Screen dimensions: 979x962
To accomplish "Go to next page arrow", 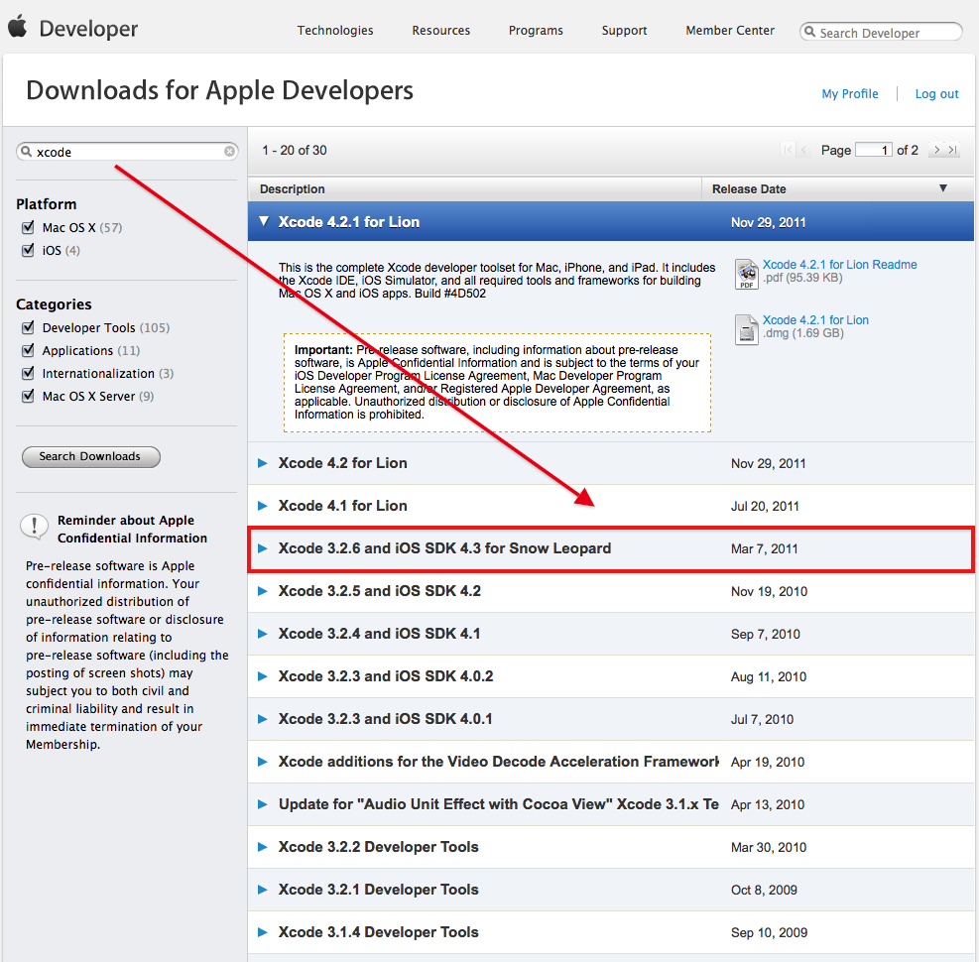I will 936,150.
